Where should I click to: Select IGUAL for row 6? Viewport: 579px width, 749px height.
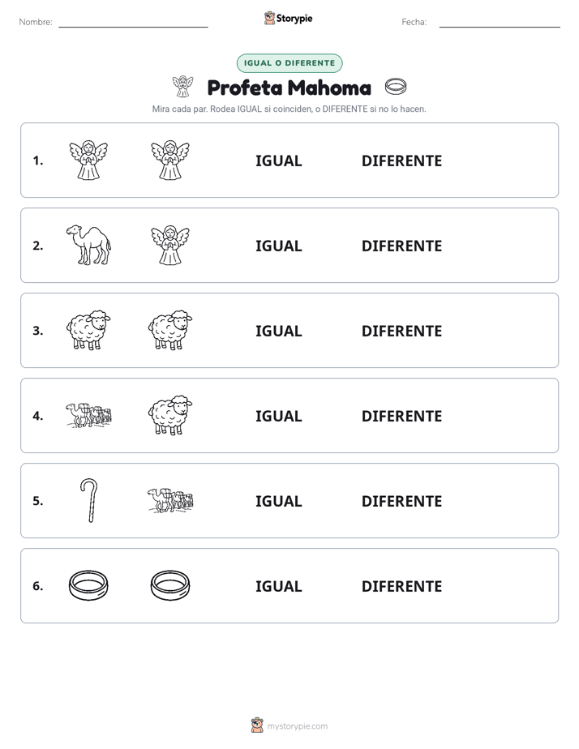(278, 586)
